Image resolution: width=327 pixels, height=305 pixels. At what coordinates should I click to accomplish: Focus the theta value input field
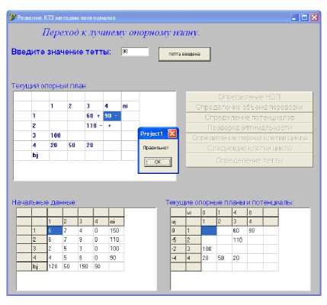pos(135,52)
